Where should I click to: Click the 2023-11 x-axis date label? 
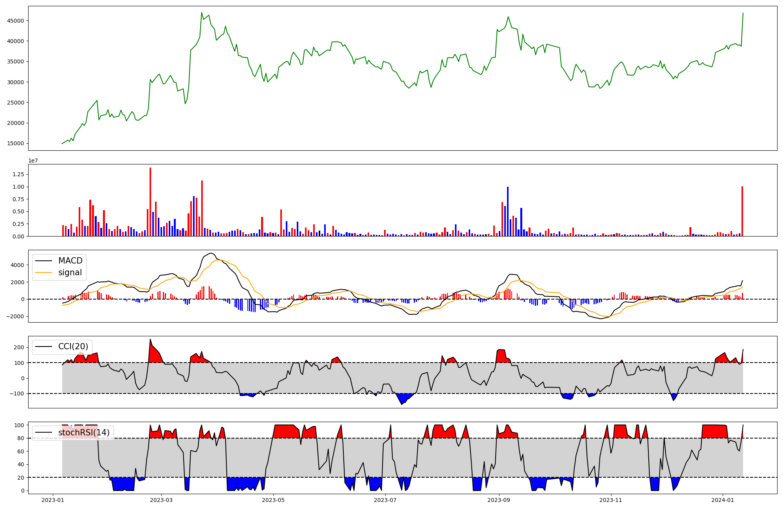tap(611, 500)
